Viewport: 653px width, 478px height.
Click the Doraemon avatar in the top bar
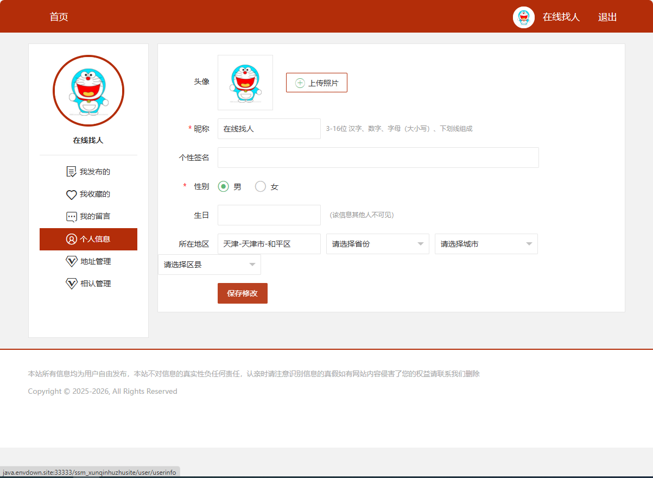coord(523,17)
